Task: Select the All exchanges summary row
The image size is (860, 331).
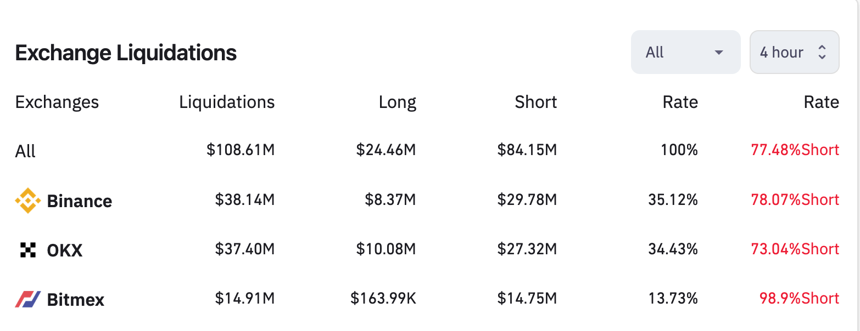Action: click(25, 151)
